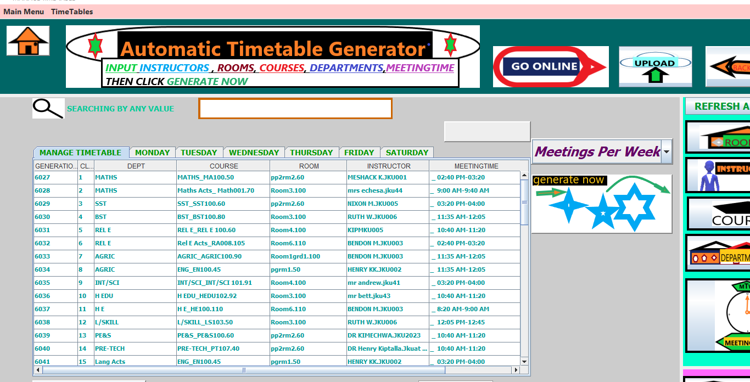This screenshot has height=382, width=750.
Task: Open the Main Menu menu
Action: [x=24, y=12]
